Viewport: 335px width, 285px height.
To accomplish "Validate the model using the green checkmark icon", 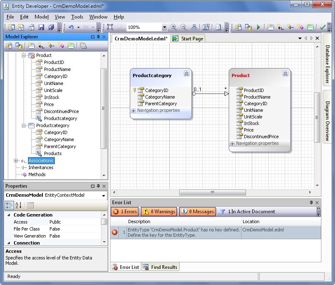I will click(x=323, y=27).
